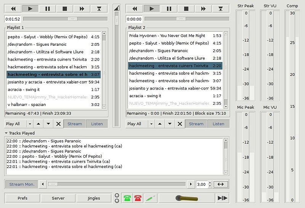Start playback with player 2 play button
Image resolution: width=305 pixels, height=208 pixels.
pyautogui.click(x=152, y=9)
